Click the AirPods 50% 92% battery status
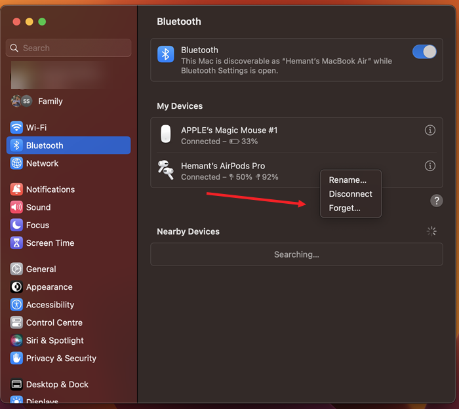The width and height of the screenshot is (459, 409). tap(229, 177)
